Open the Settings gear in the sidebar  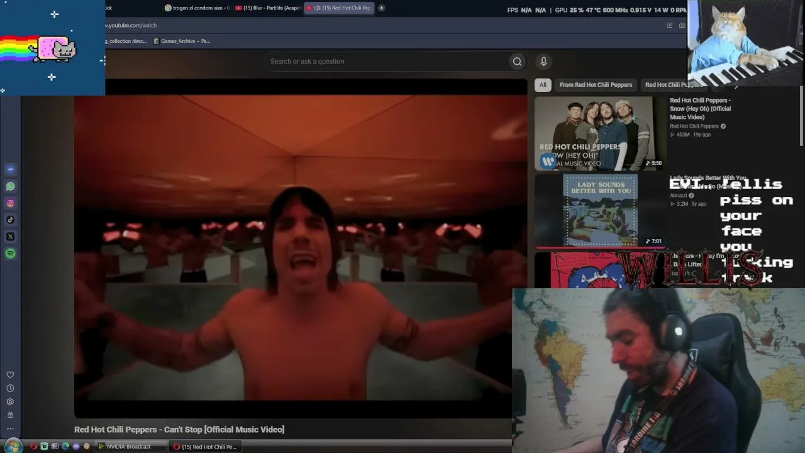pyautogui.click(x=10, y=401)
